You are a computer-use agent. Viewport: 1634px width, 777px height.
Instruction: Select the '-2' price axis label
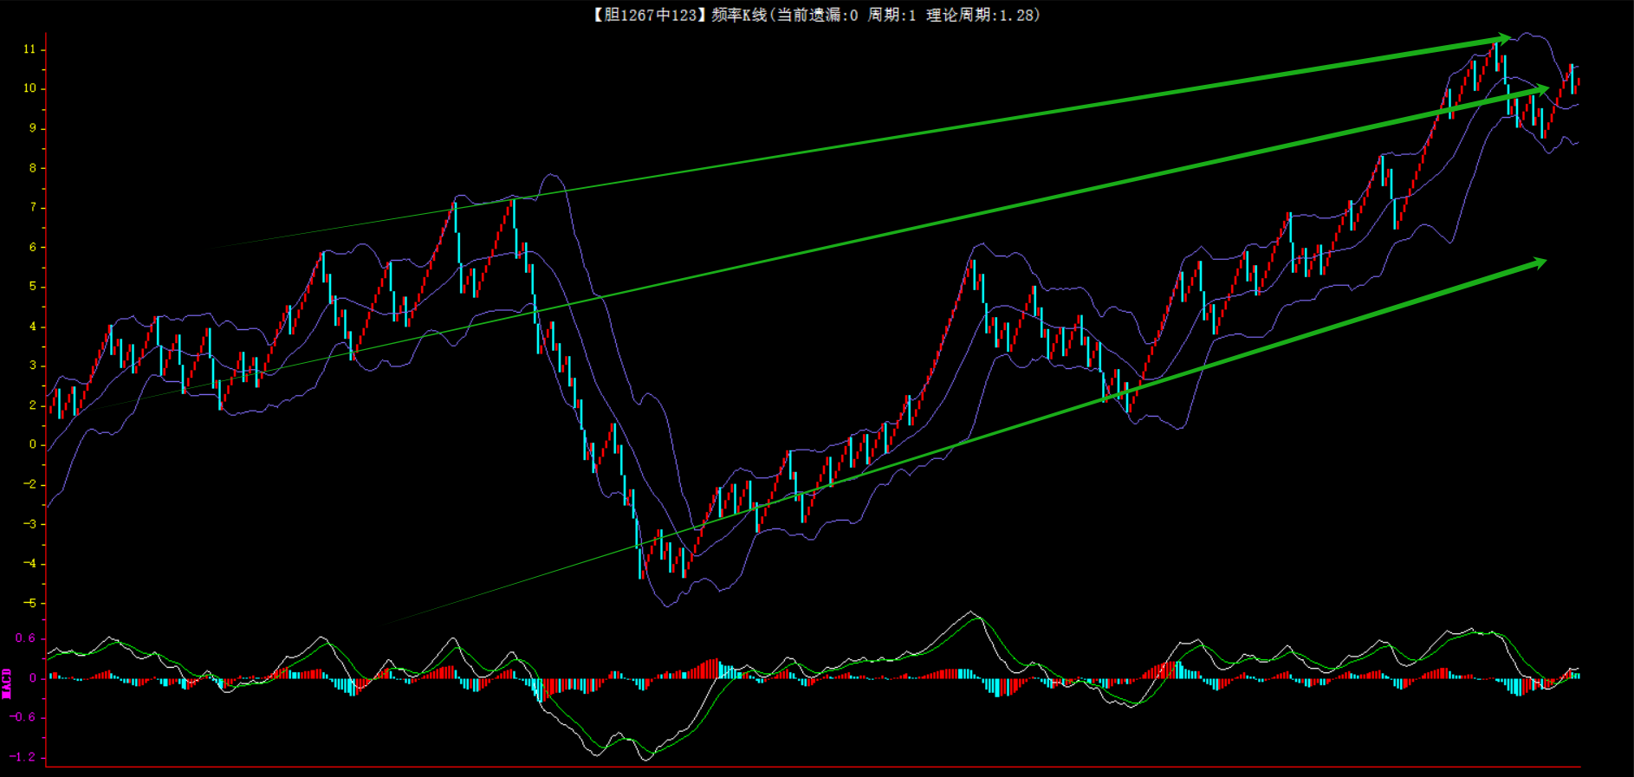tap(29, 484)
